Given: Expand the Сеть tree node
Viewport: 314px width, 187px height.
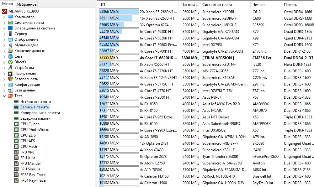Looking at the screenshot, I should (x=4, y=56).
